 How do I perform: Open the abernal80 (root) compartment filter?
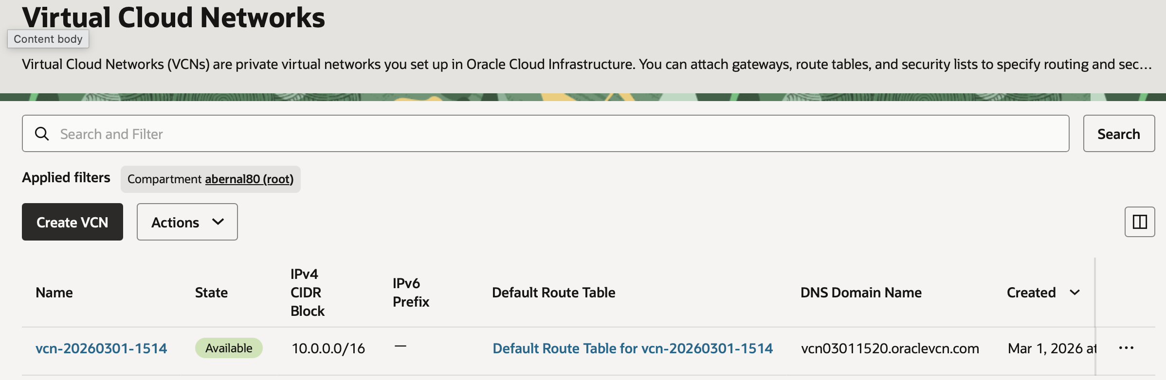coord(249,179)
